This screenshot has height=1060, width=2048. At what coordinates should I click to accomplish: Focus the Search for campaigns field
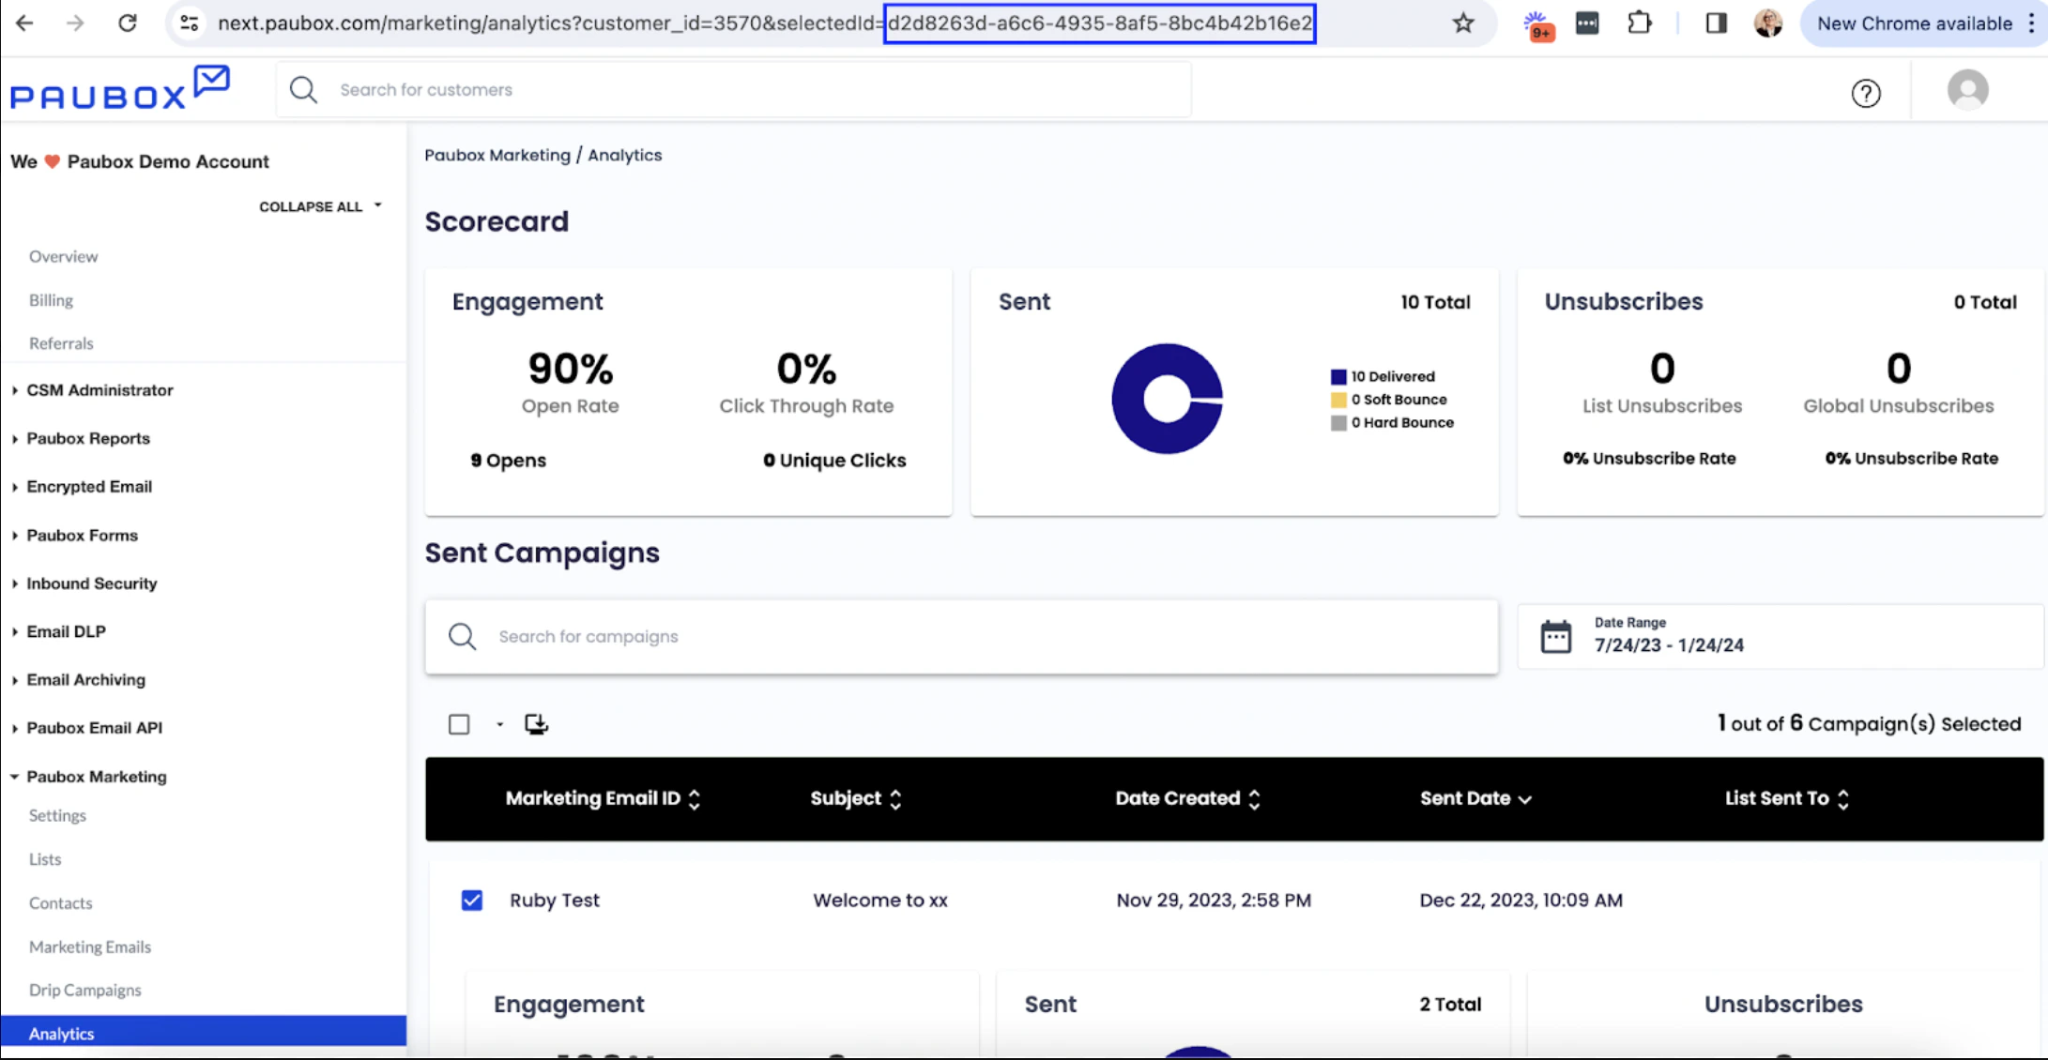click(x=961, y=636)
